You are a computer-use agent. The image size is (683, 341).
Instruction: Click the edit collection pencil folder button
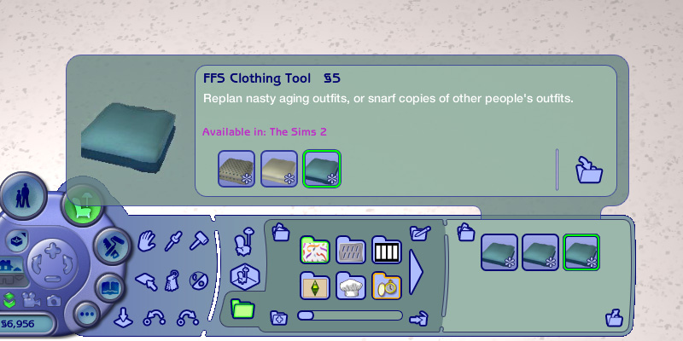coord(419,232)
